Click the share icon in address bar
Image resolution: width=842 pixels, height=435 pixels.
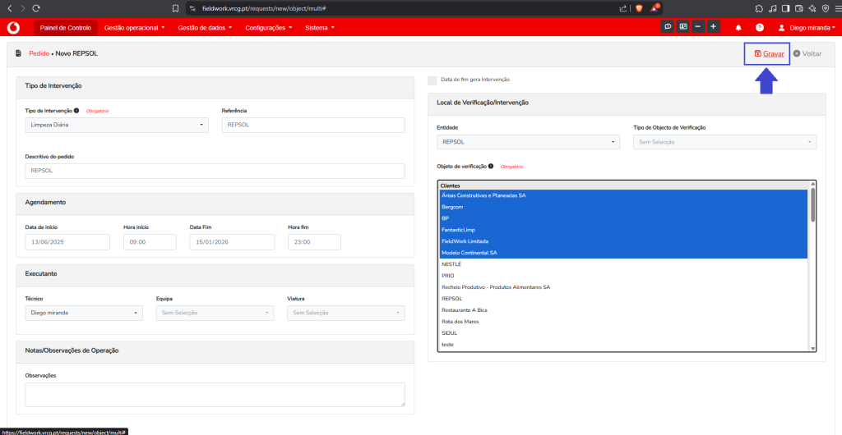(x=623, y=8)
